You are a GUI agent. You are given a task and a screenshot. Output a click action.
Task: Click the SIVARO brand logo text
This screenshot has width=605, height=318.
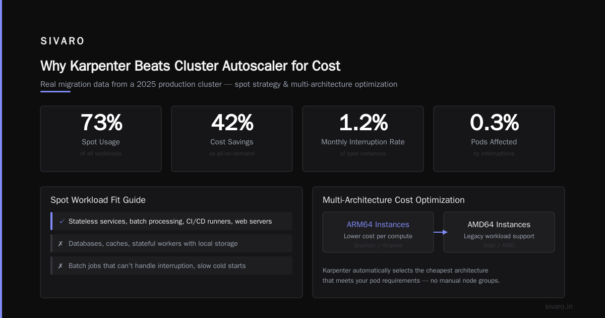[63, 41]
